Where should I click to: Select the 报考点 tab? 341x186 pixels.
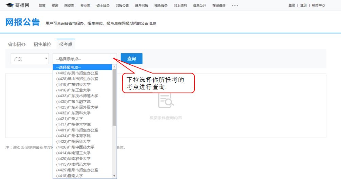(66, 44)
